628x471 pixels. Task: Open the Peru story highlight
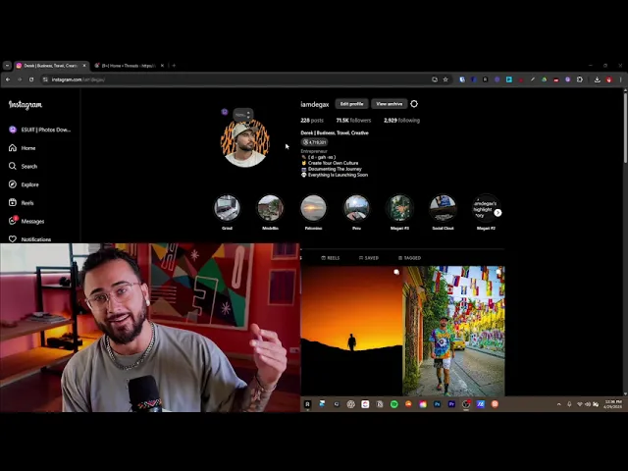pos(356,208)
